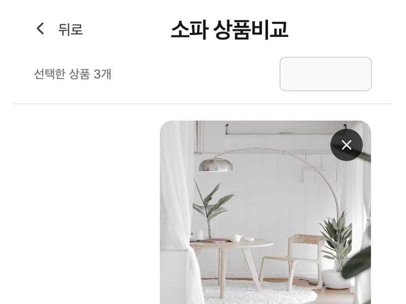Click the arc floor lamp shade in photo
406x304 pixels.
pyautogui.click(x=216, y=166)
